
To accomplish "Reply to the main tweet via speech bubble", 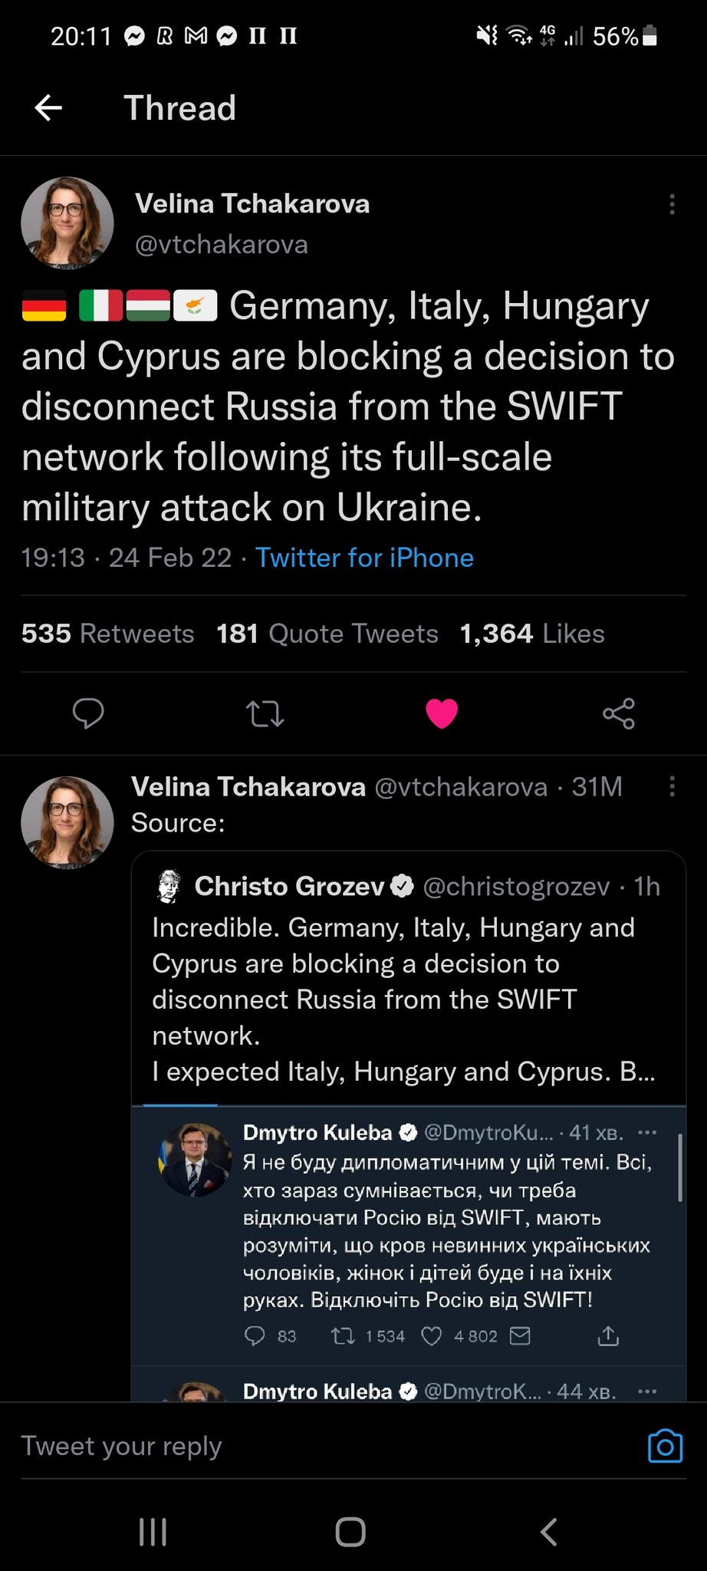I will (x=88, y=713).
